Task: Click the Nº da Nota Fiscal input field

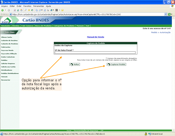Action: pyautogui.click(x=95, y=53)
